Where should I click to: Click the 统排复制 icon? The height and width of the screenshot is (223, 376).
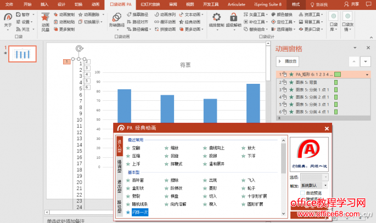216,20
